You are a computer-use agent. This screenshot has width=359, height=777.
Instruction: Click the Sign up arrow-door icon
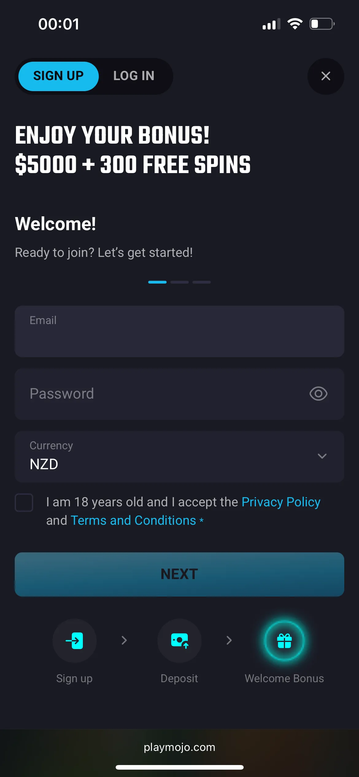(75, 640)
